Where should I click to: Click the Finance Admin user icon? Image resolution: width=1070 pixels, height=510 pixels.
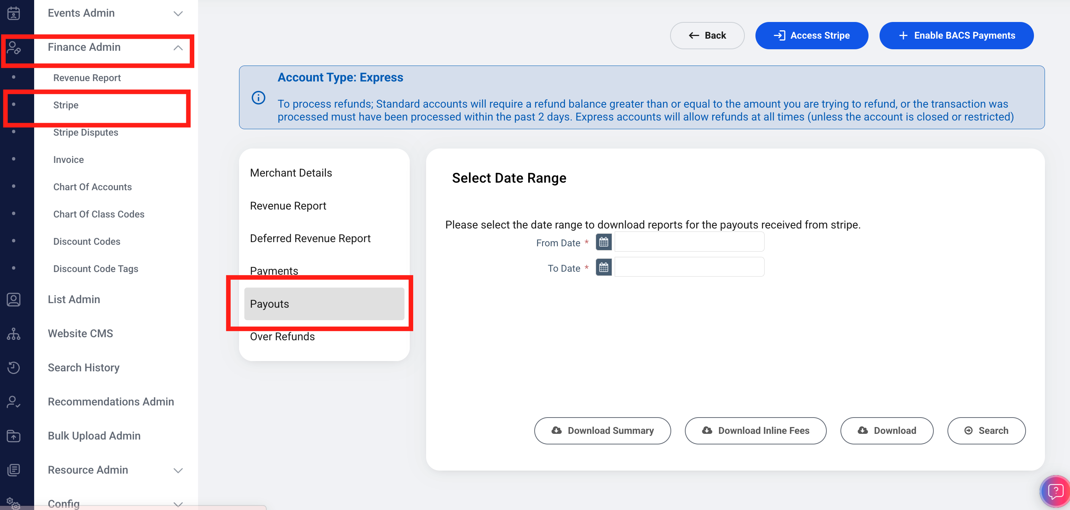13,48
